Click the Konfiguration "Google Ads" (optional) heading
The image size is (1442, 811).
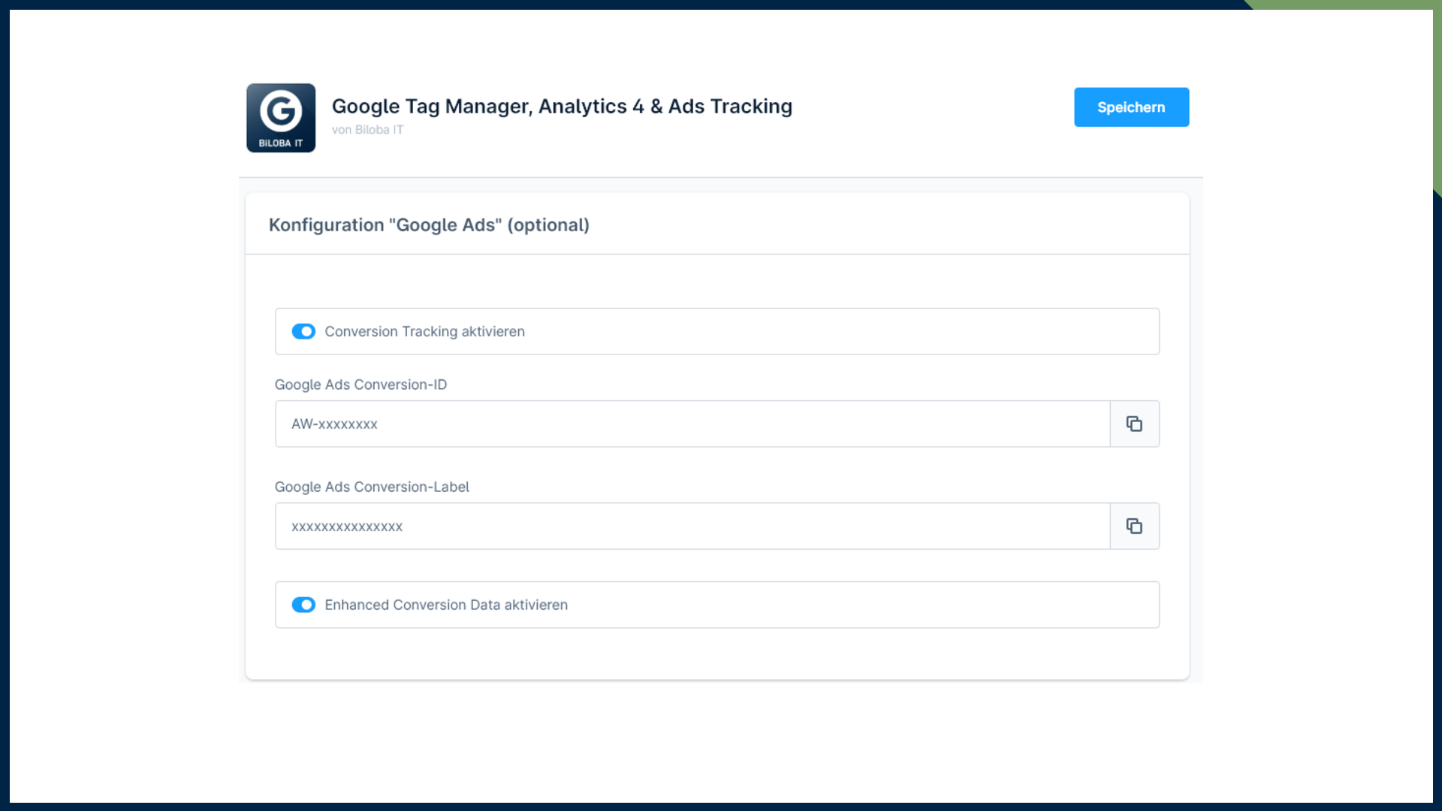point(429,225)
